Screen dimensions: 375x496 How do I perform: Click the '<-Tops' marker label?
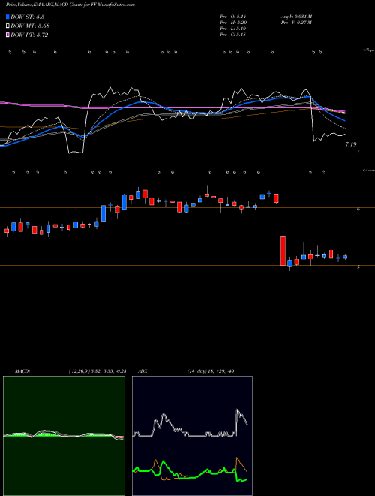368,50
